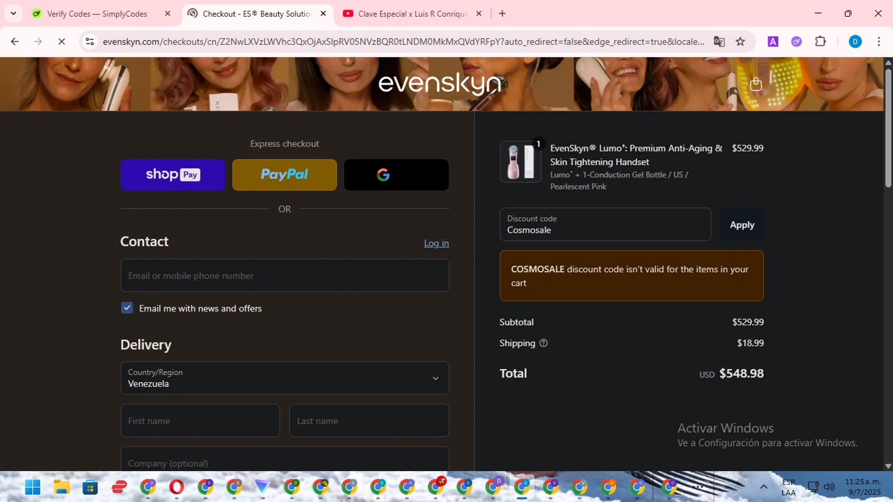
Task: Open the Chrome taskbar icon with red badge
Action: 436,487
